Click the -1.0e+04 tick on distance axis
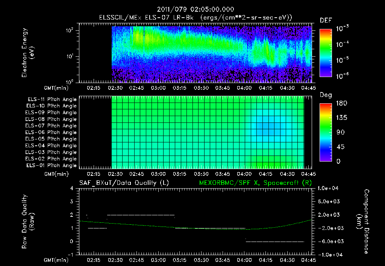 click(x=330, y=255)
